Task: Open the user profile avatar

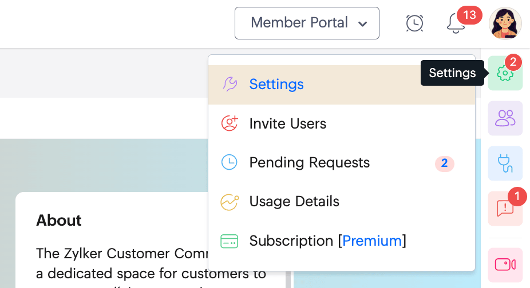Action: click(505, 23)
